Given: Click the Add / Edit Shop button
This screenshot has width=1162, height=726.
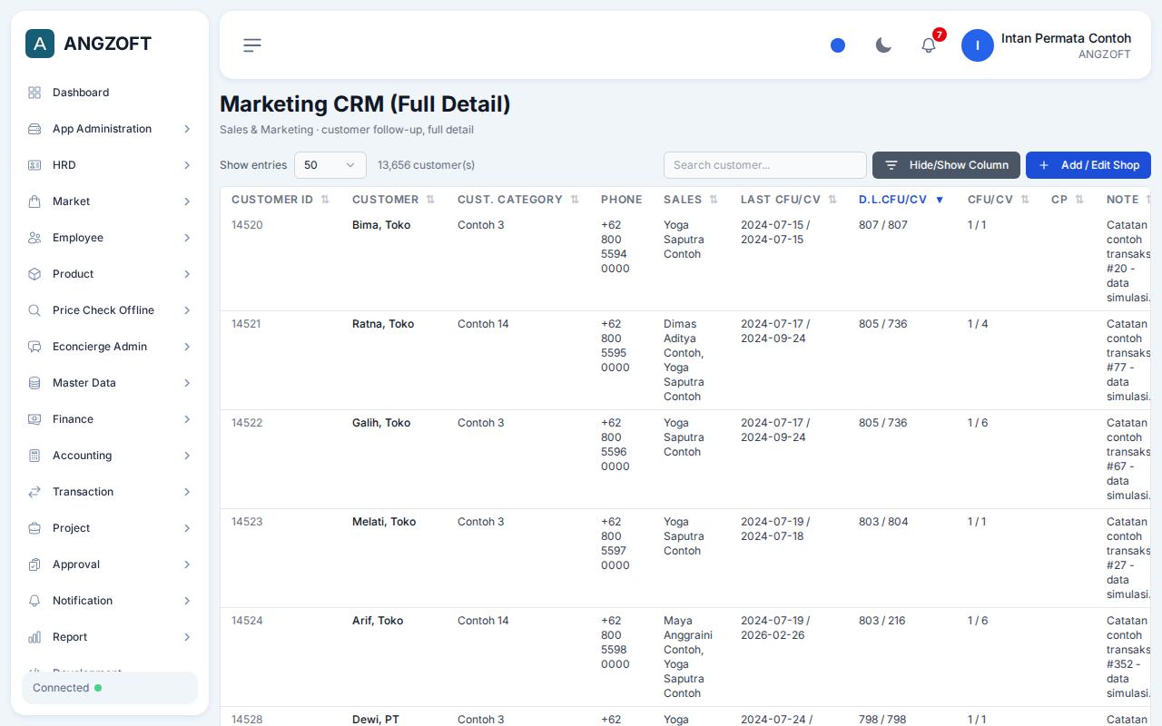Looking at the screenshot, I should pos(1088,165).
